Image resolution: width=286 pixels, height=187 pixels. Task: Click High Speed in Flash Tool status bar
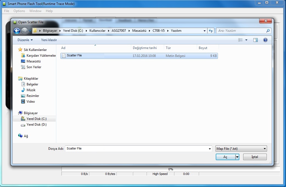point(160,174)
